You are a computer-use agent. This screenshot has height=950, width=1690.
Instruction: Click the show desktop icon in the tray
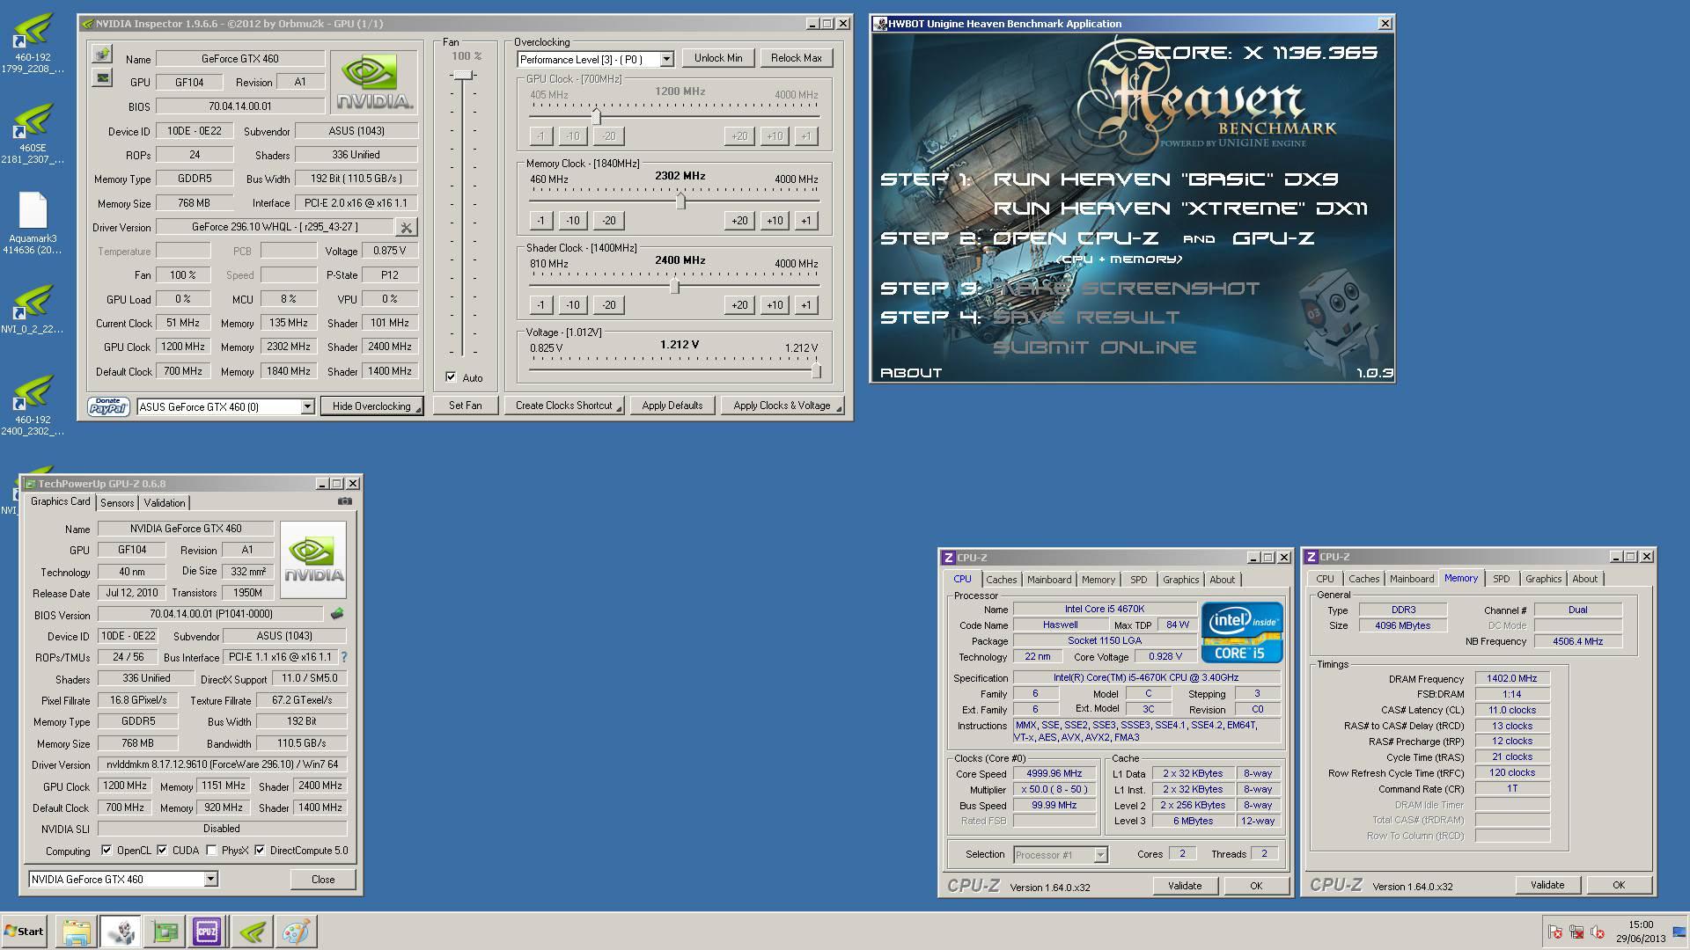tap(1679, 932)
